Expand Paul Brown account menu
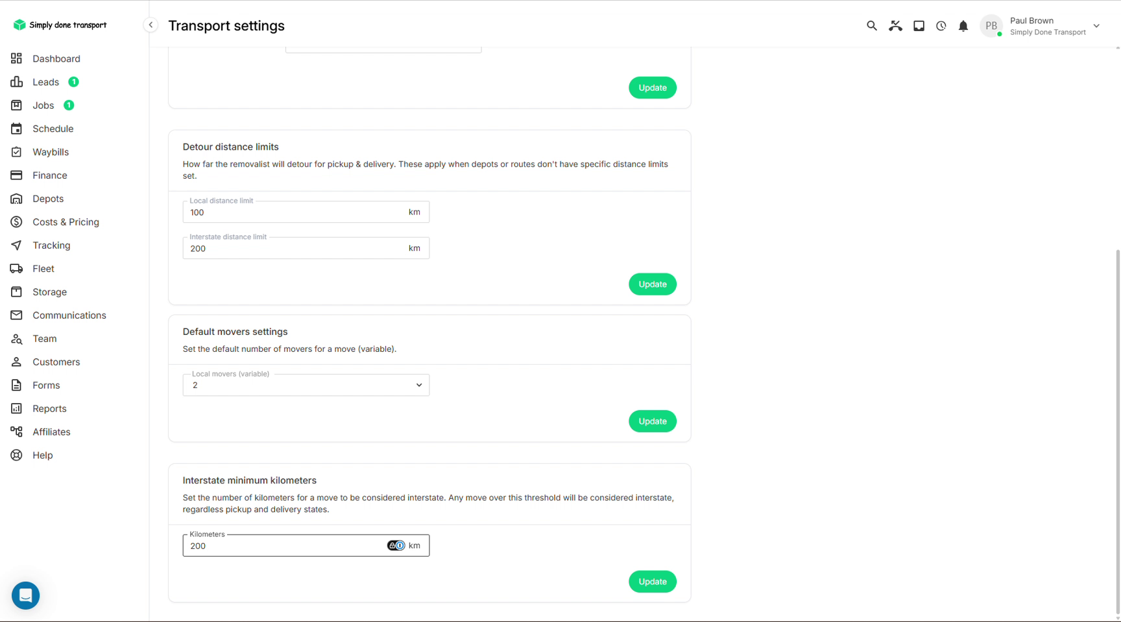 coord(1096,26)
